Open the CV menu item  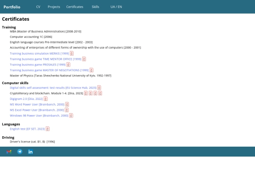pos(38,7)
